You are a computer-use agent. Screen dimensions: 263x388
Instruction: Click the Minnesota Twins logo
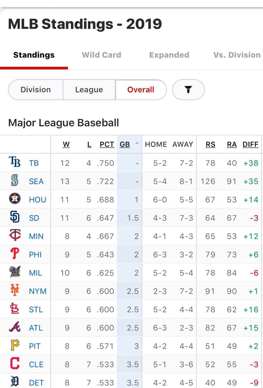click(15, 235)
